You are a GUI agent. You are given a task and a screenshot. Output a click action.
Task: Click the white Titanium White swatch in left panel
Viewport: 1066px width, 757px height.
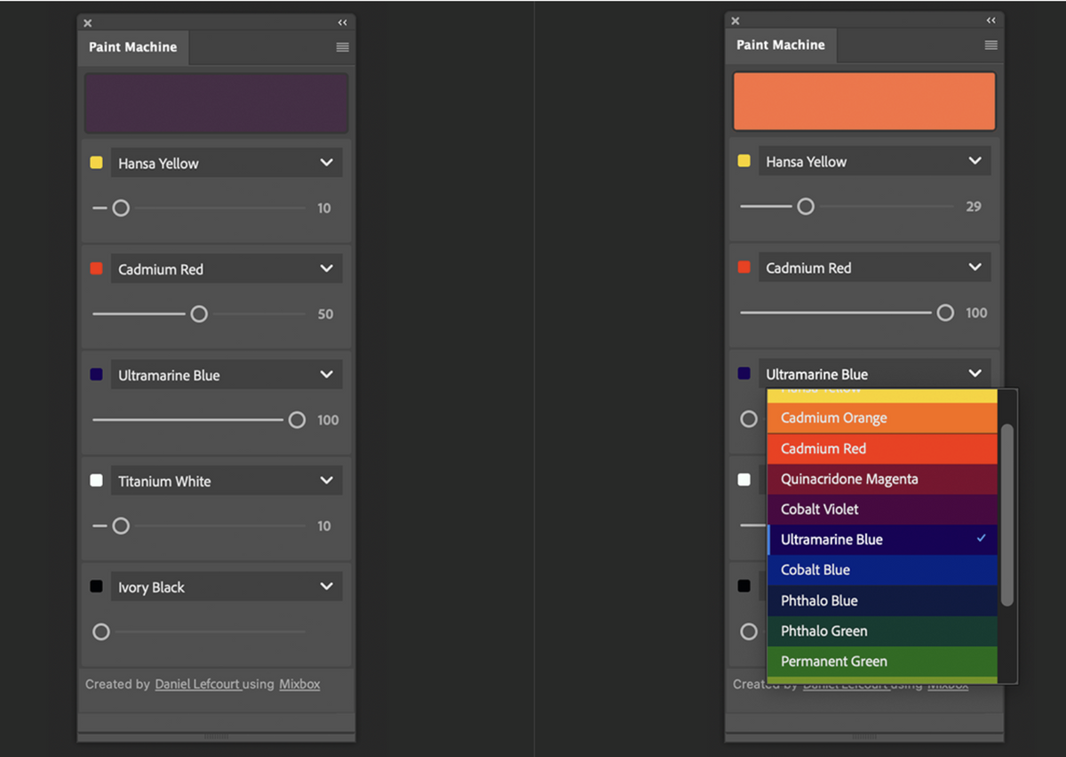[x=97, y=481]
